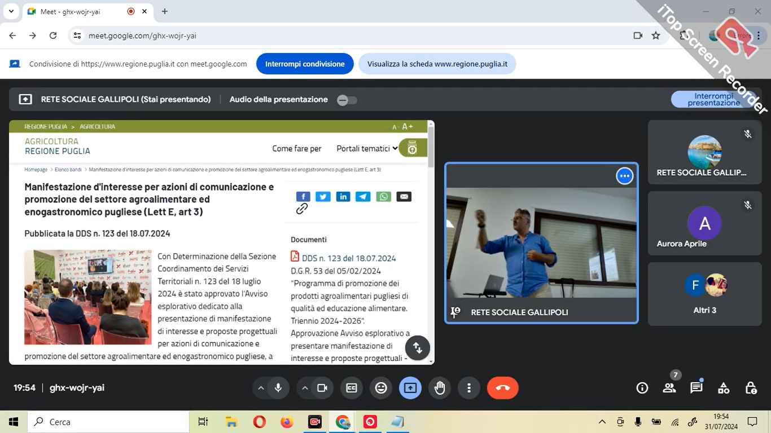771x433 pixels.
Task: Open Altri 3 participants tile
Action: pos(705,294)
